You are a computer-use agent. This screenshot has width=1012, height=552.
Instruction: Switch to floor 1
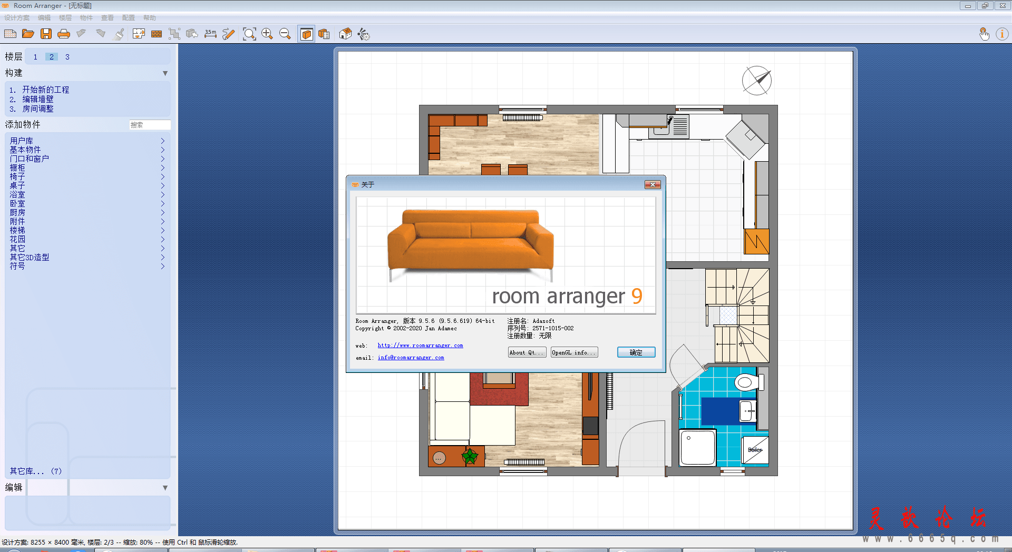[x=35, y=57]
